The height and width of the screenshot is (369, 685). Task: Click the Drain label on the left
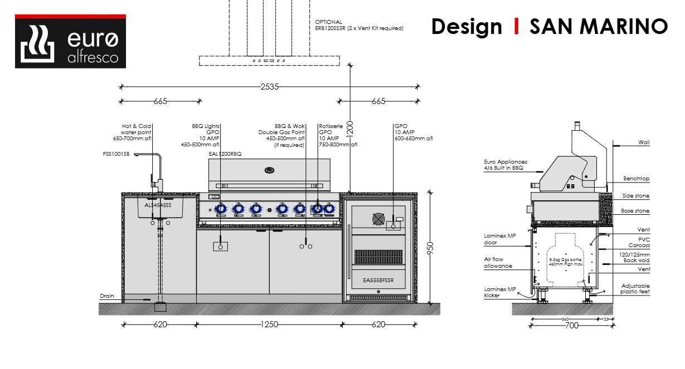click(106, 296)
